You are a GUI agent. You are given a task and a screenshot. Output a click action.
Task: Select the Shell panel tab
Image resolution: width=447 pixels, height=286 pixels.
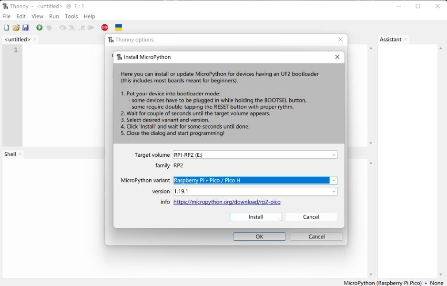coord(10,154)
